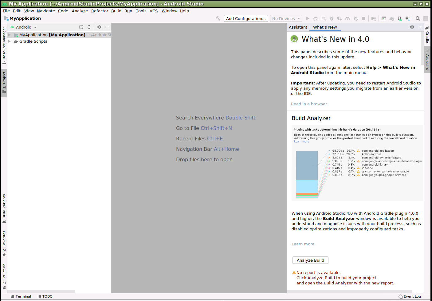Screen dimensions: 432x301
Task: Select the What's New tab
Action: [325, 27]
